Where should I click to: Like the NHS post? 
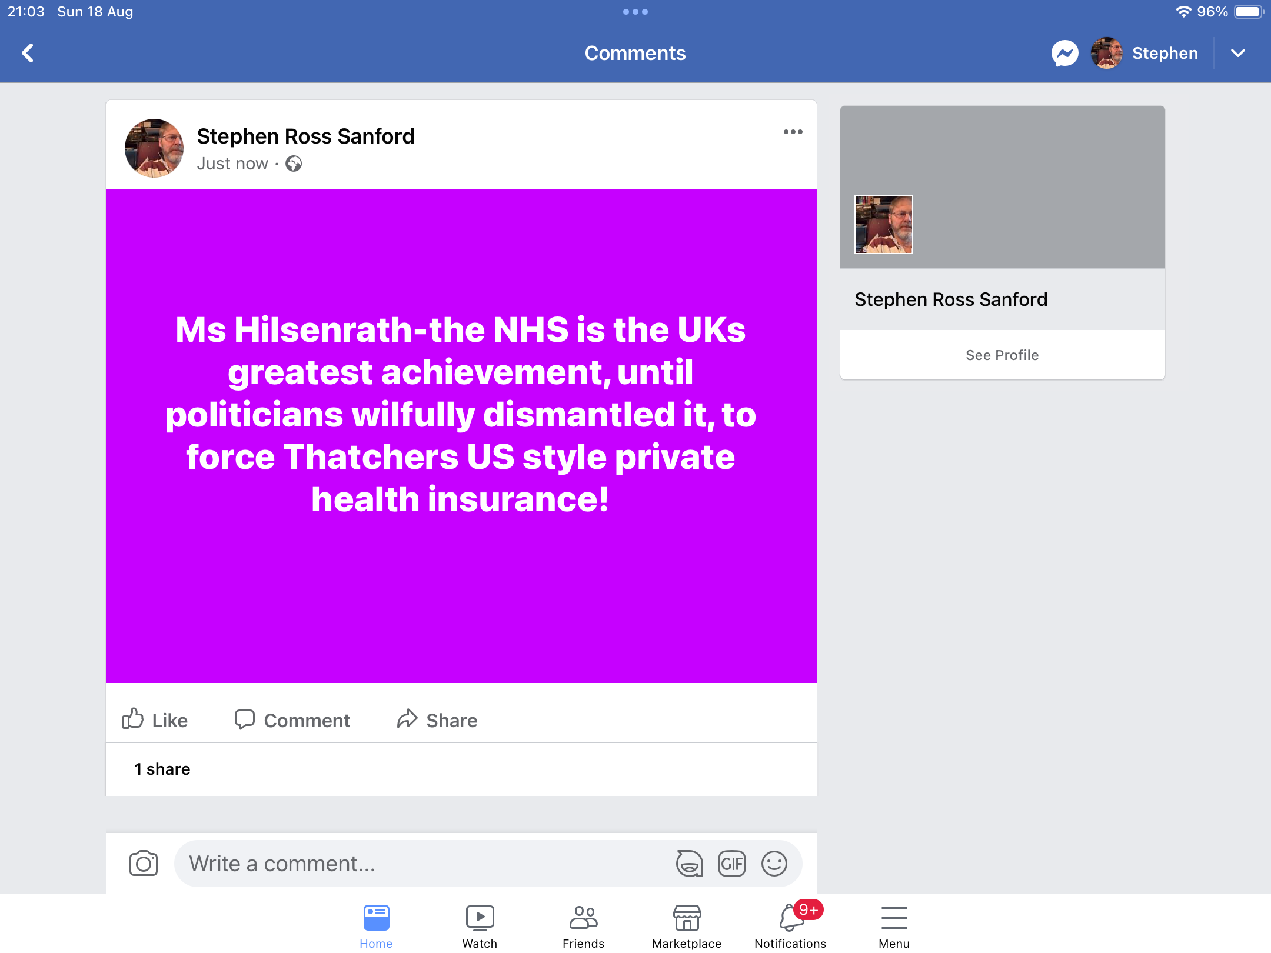(155, 720)
